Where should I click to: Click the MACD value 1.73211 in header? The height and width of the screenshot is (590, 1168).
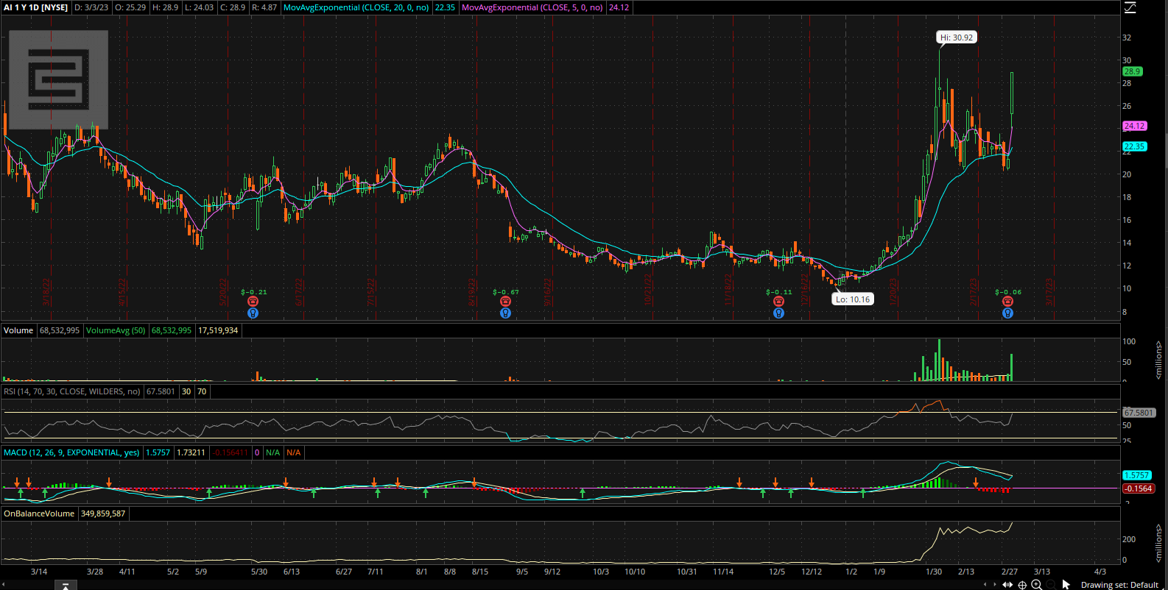[191, 452]
